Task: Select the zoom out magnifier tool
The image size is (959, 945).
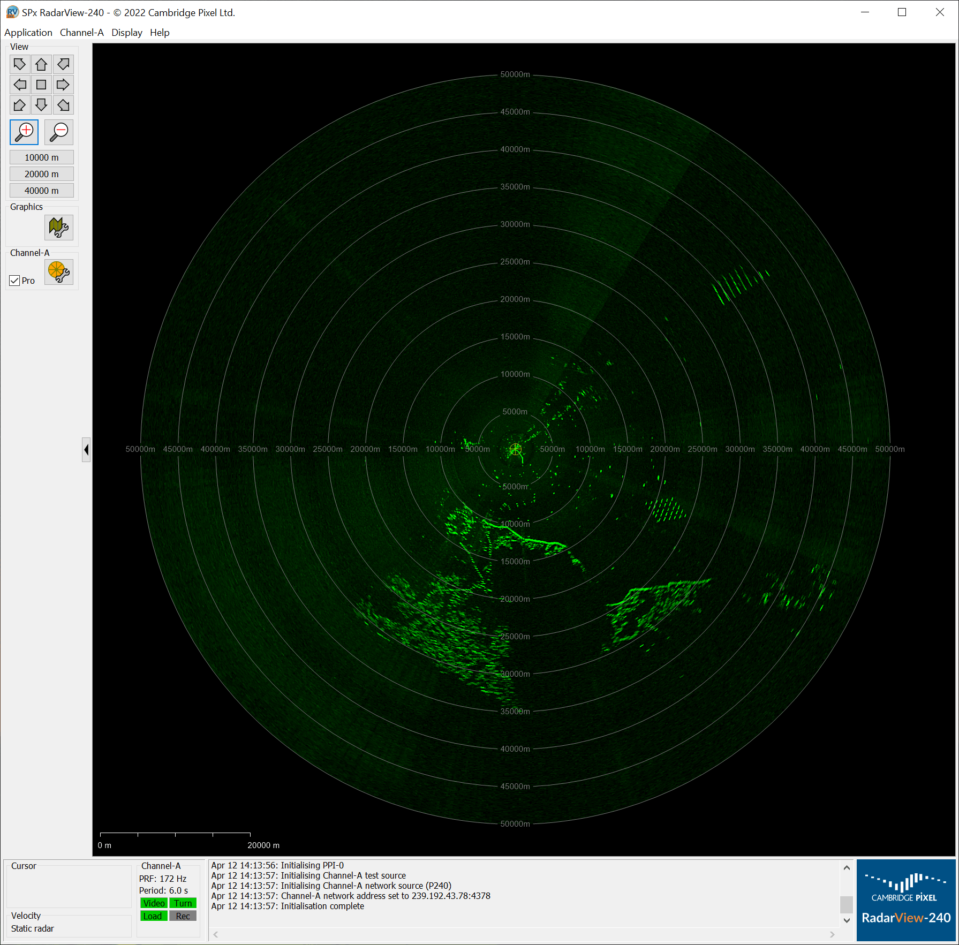Action: tap(58, 132)
